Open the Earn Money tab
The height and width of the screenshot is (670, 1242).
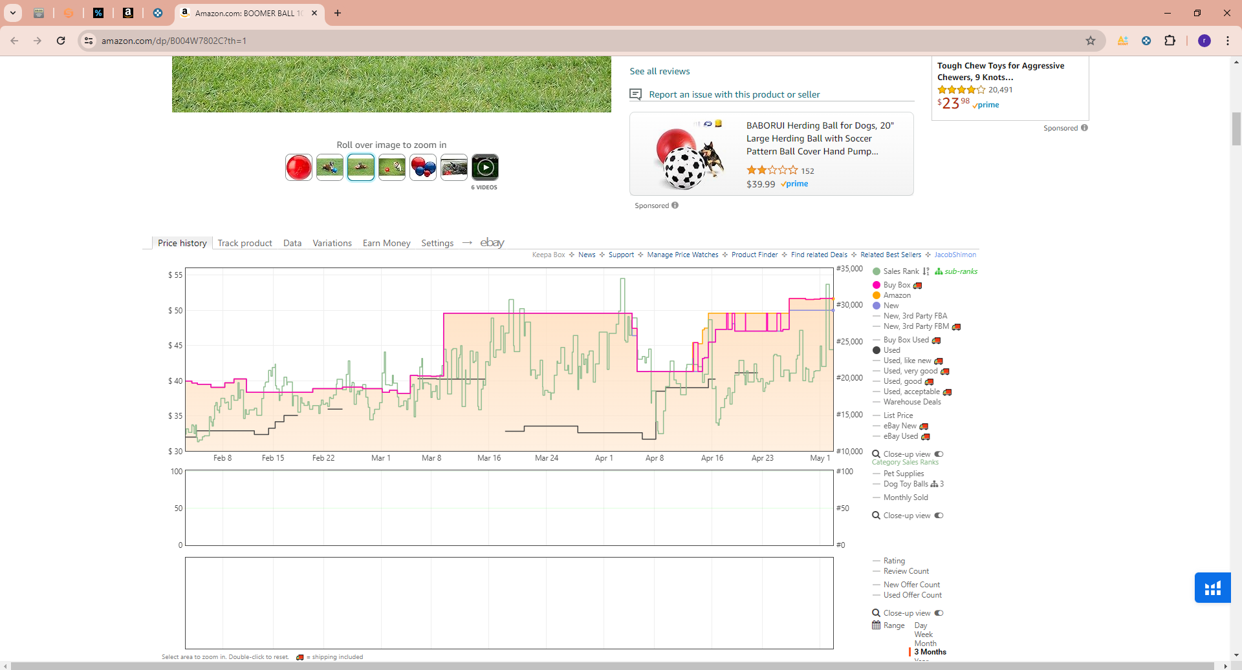387,243
